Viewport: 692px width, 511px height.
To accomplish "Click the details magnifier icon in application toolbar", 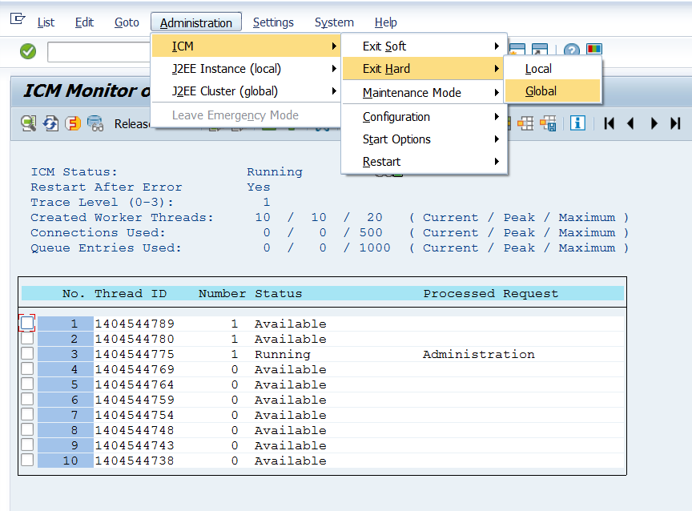I will (x=29, y=123).
